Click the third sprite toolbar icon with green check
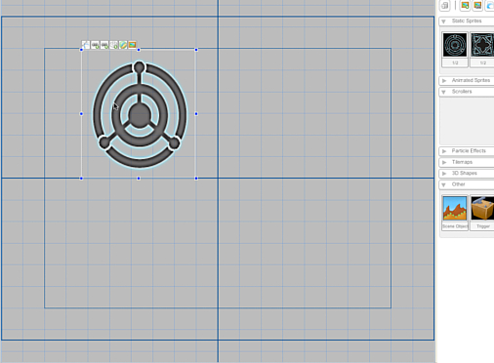Viewport: 494px width, 363px height. pyautogui.click(x=104, y=45)
